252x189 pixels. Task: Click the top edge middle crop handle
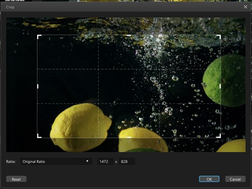tap(129, 35)
